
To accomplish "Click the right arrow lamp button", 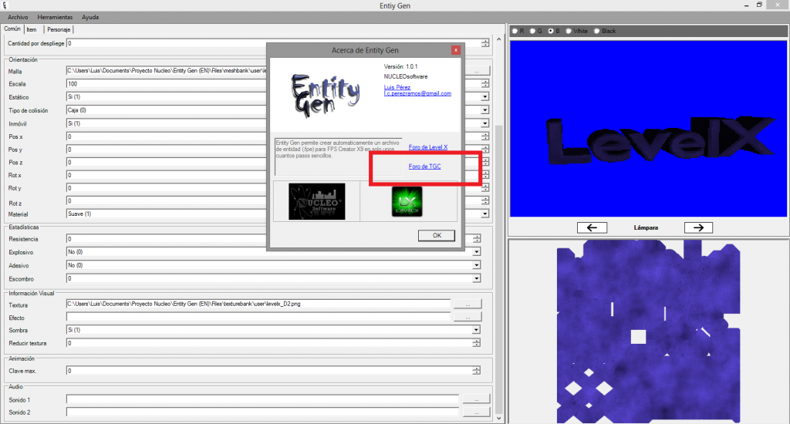I will pyautogui.click(x=697, y=227).
